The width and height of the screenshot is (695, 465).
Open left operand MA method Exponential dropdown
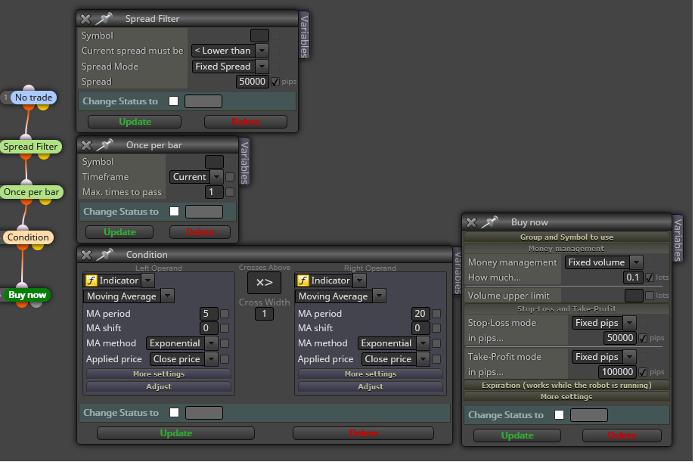(182, 343)
